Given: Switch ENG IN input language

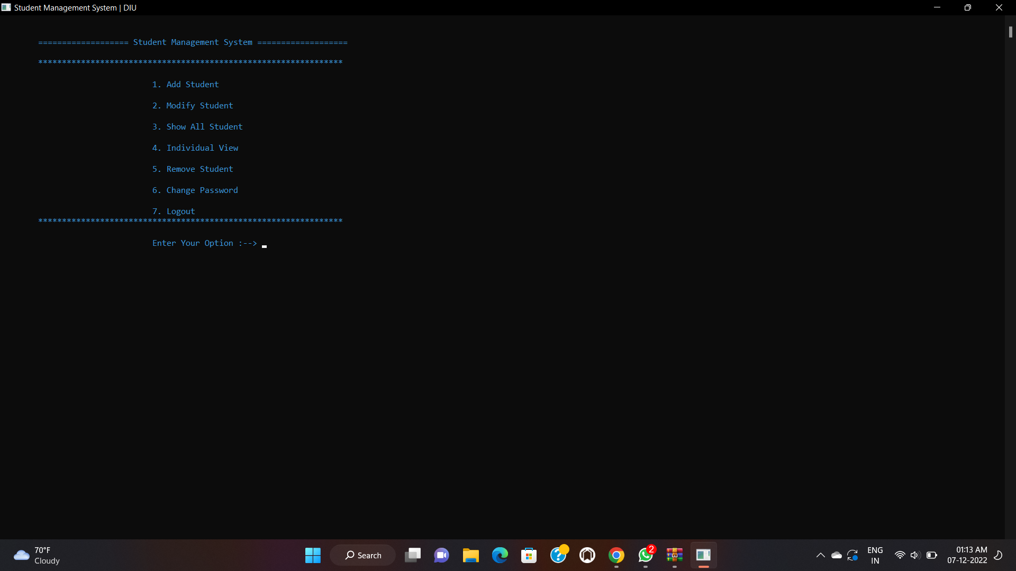Looking at the screenshot, I should [875, 555].
